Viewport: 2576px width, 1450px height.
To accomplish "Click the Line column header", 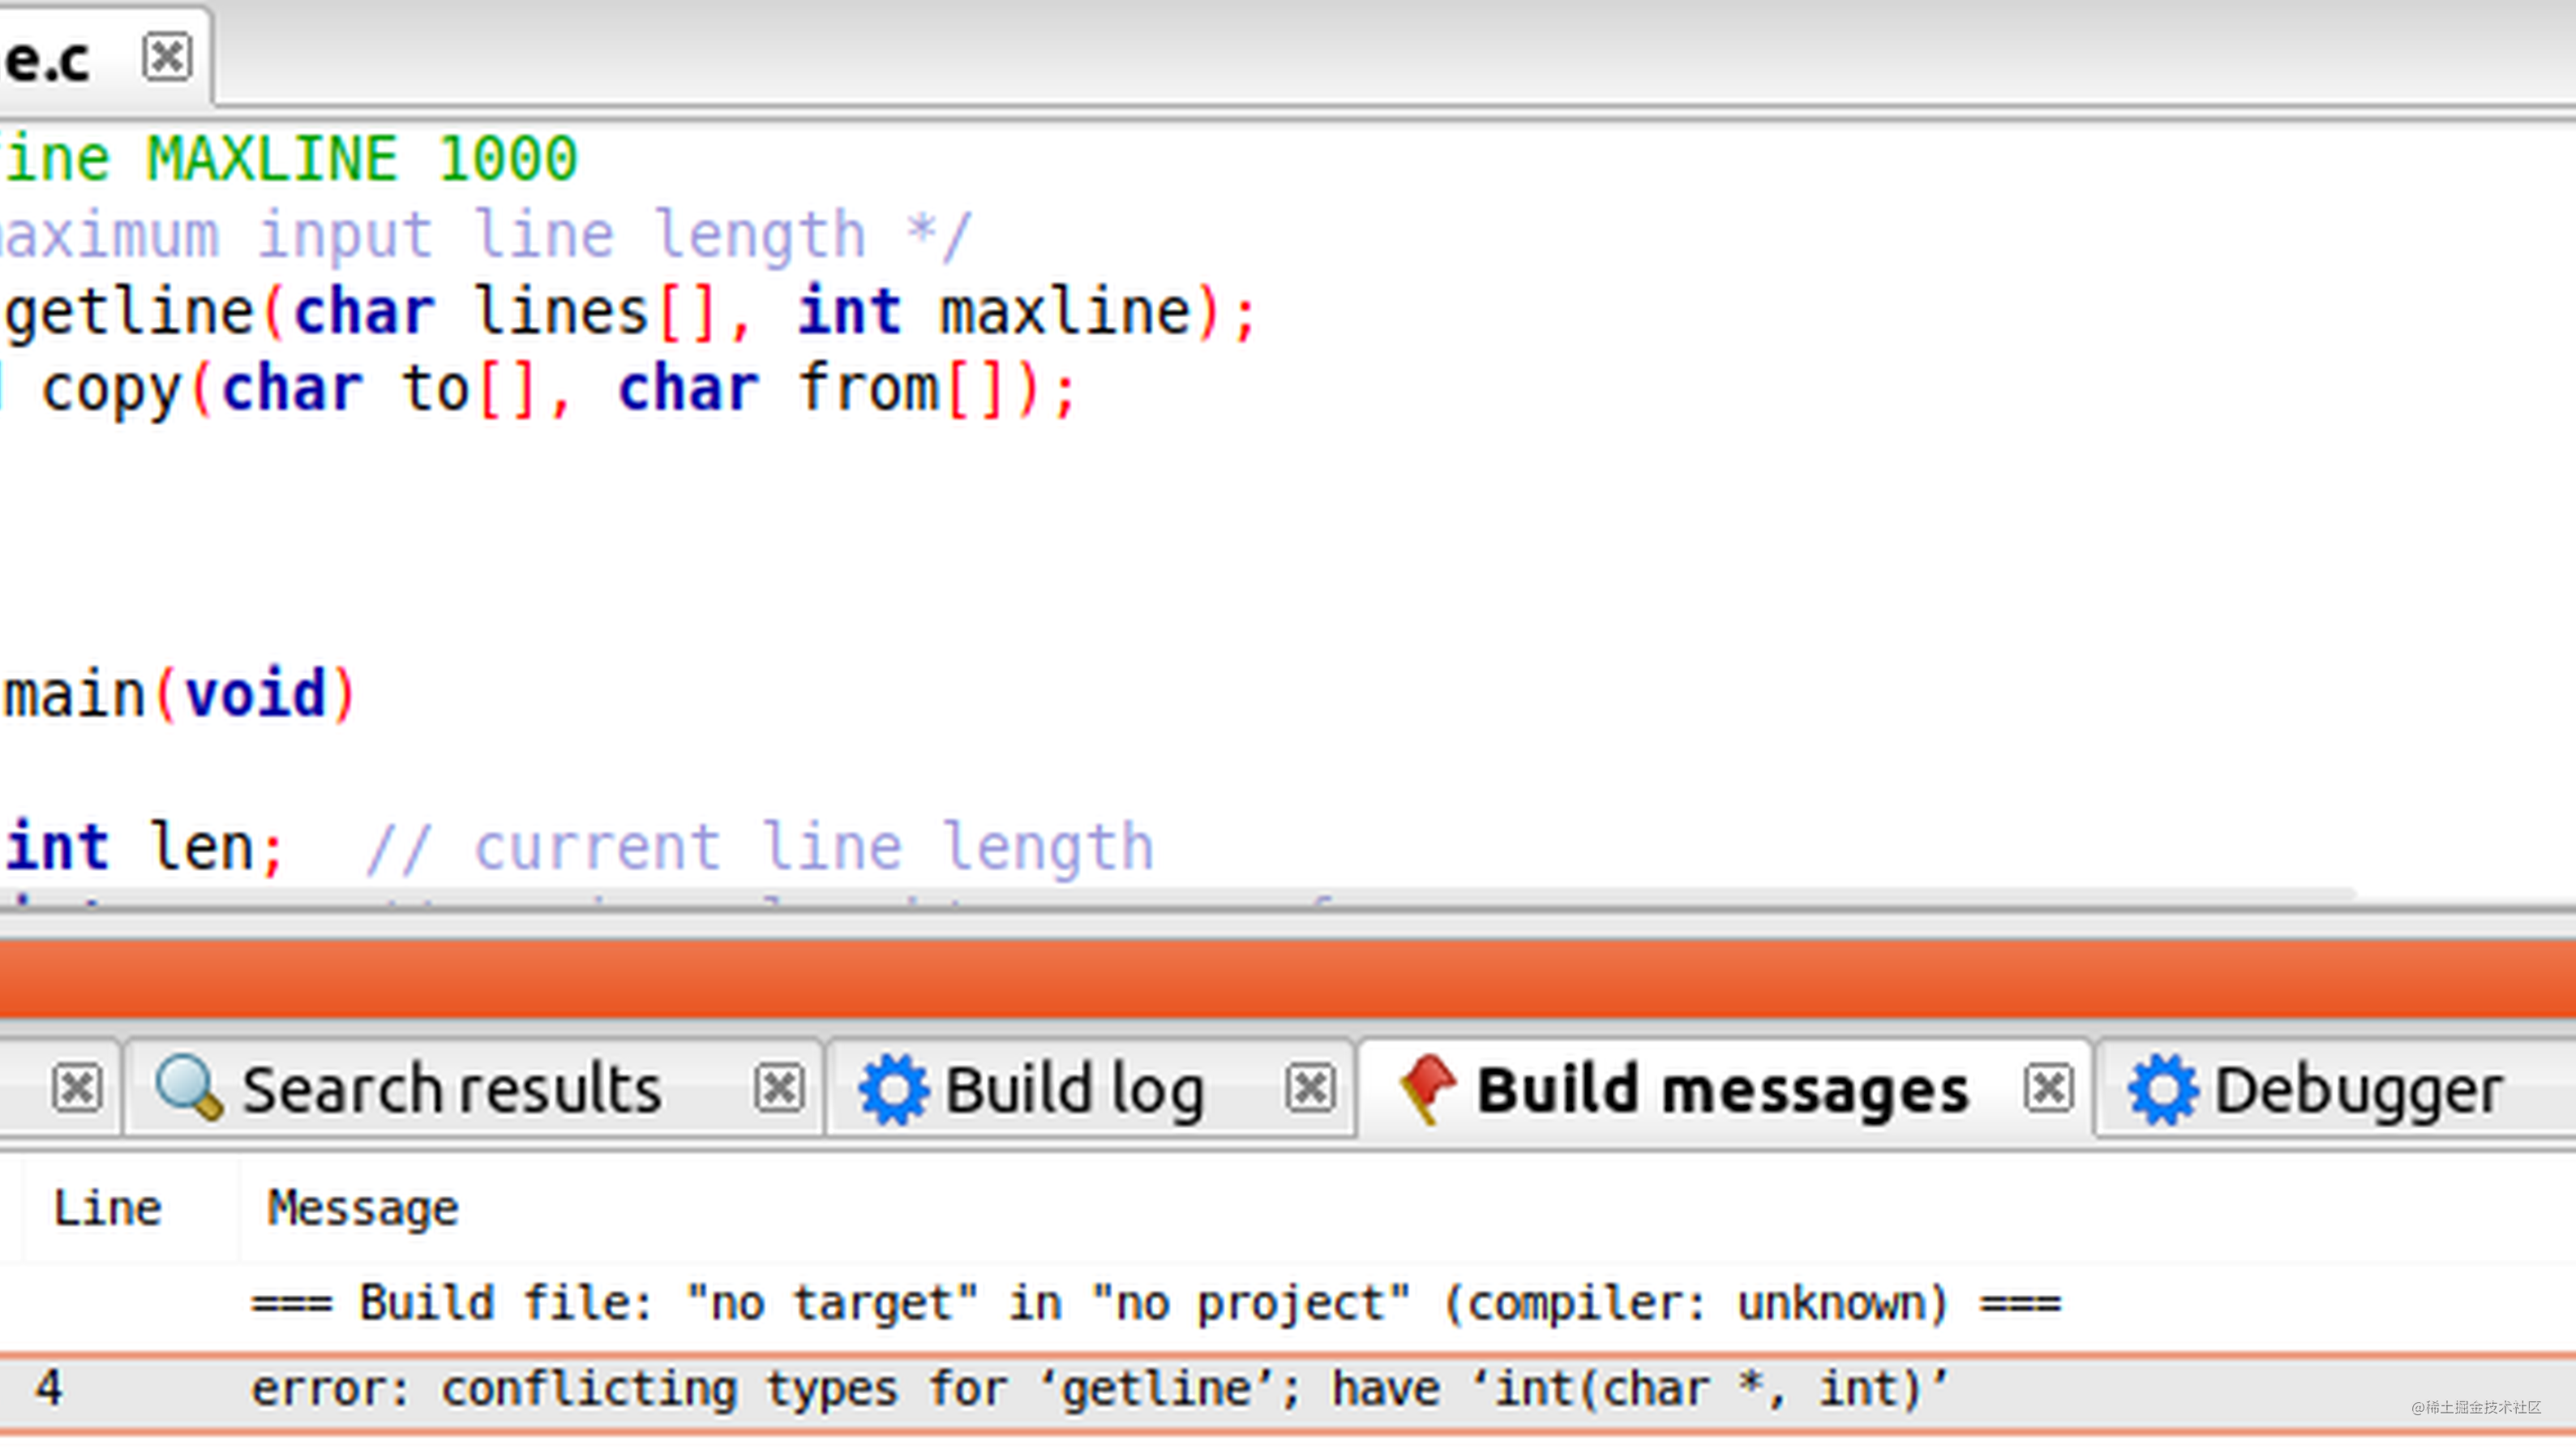I will [x=107, y=1208].
